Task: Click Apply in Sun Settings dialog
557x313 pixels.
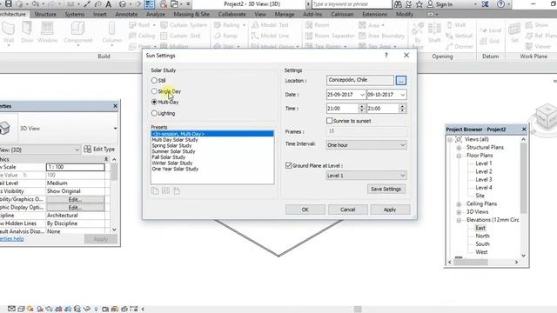Action: [390, 210]
